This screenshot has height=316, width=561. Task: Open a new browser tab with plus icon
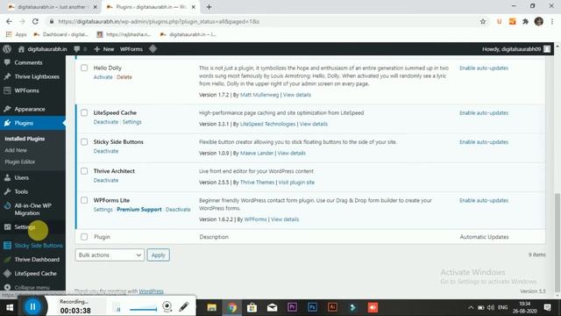[209, 7]
